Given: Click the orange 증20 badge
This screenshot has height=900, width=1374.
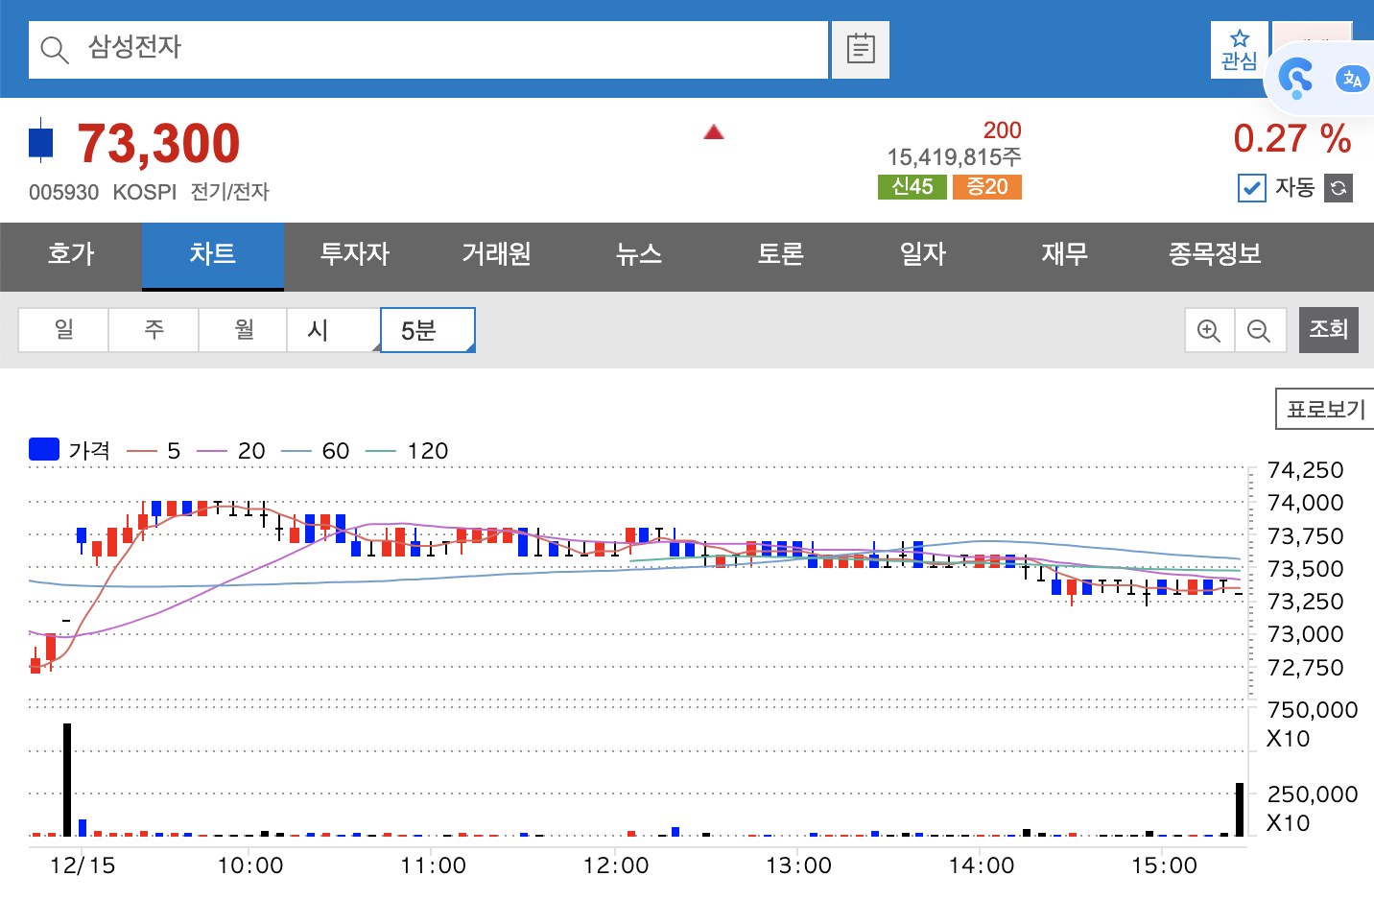Looking at the screenshot, I should [x=987, y=187].
